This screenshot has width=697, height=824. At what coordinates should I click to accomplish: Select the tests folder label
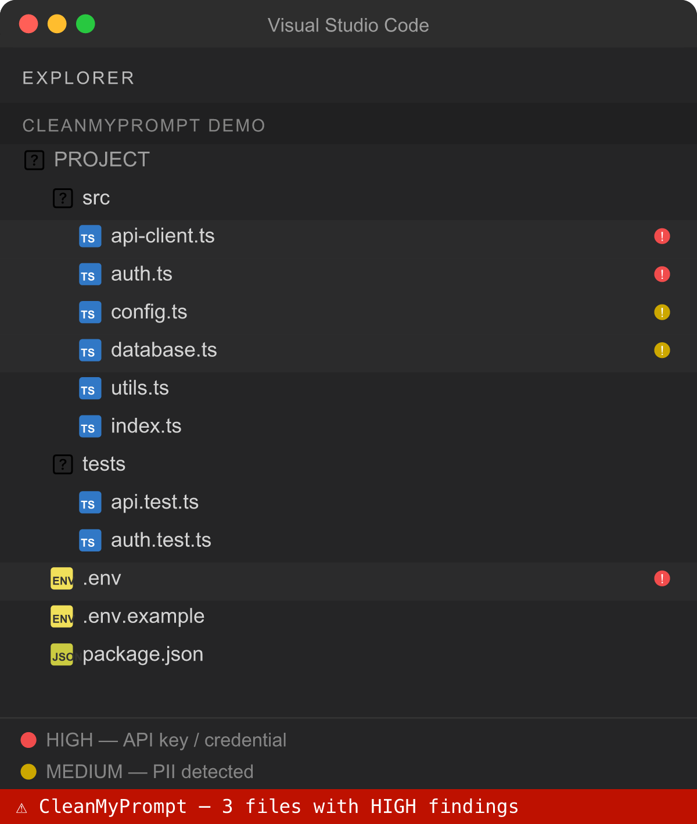[104, 464]
